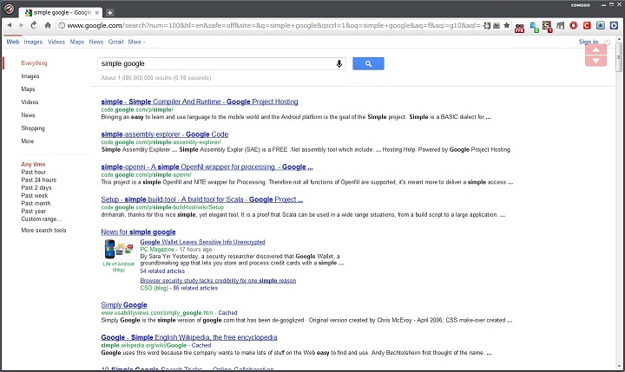This screenshot has width=625, height=372.
Task: Open the 'Custom range...' date filter
Action: point(41,219)
